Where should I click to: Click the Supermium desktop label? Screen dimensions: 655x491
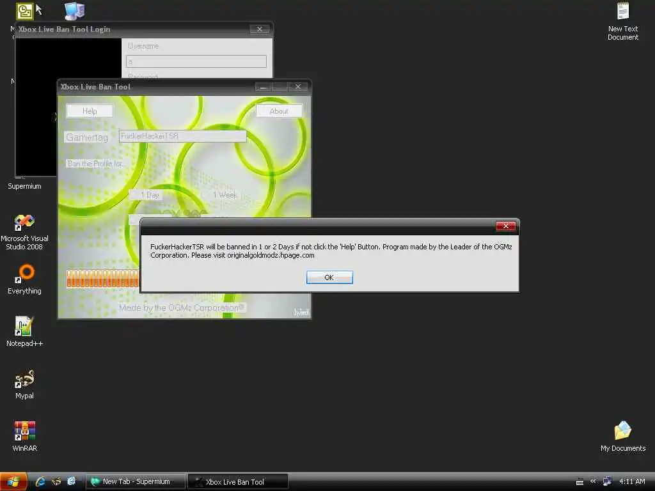click(25, 186)
